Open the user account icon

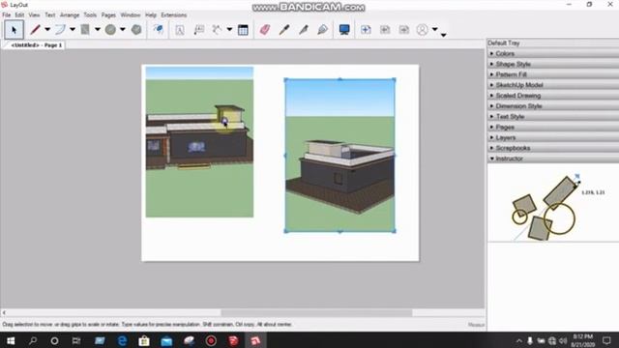[x=422, y=30]
